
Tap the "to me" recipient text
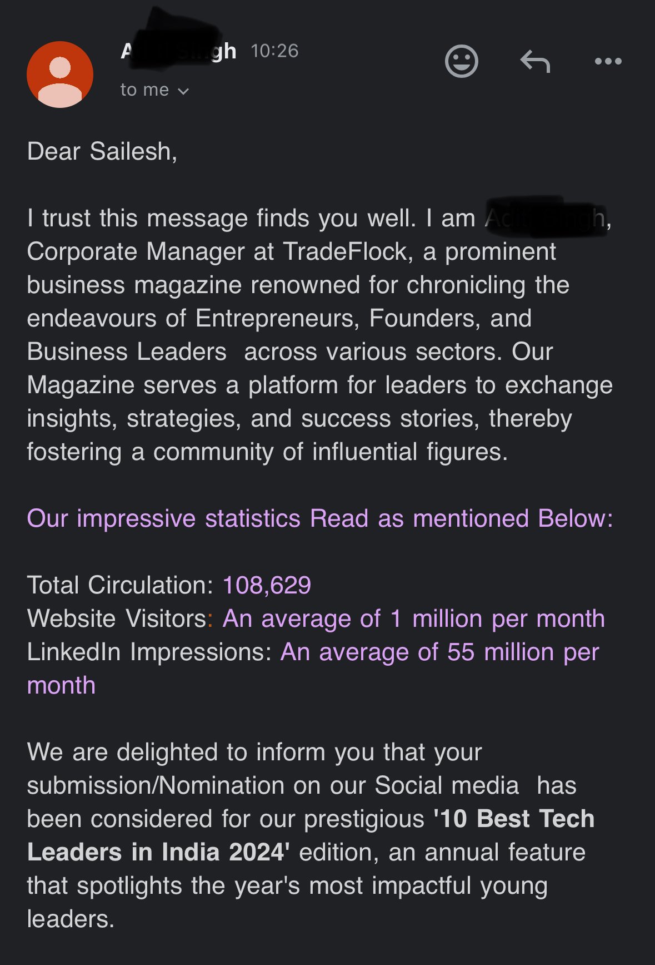click(144, 90)
